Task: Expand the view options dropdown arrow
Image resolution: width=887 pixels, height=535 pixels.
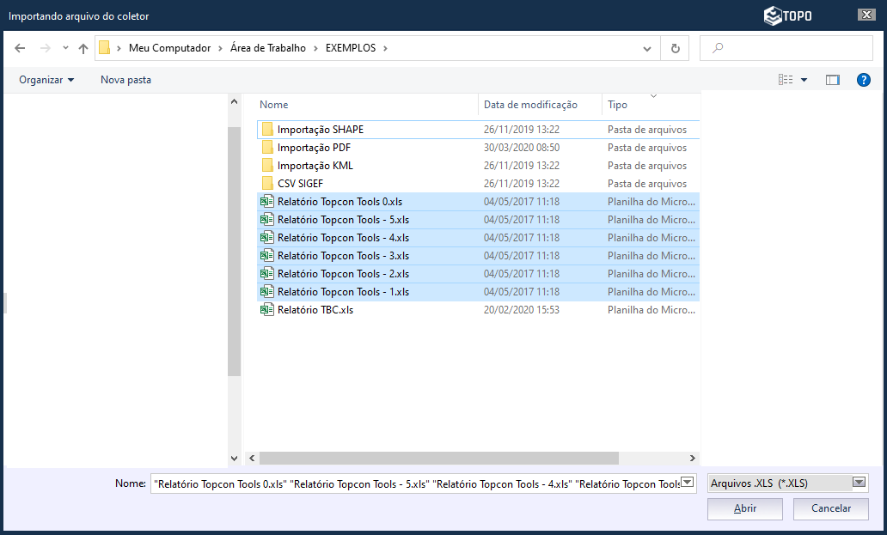Action: coord(804,80)
